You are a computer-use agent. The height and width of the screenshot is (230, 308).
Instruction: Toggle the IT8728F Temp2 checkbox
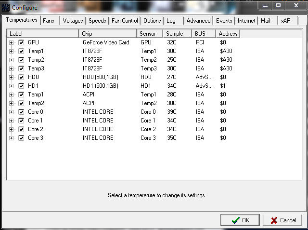pos(21,60)
